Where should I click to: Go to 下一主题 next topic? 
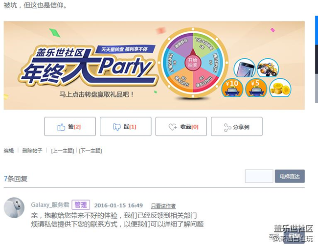91,151
